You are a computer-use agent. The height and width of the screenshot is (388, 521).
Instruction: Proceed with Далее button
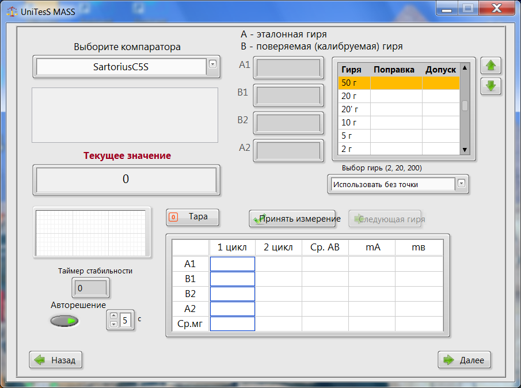pos(465,360)
